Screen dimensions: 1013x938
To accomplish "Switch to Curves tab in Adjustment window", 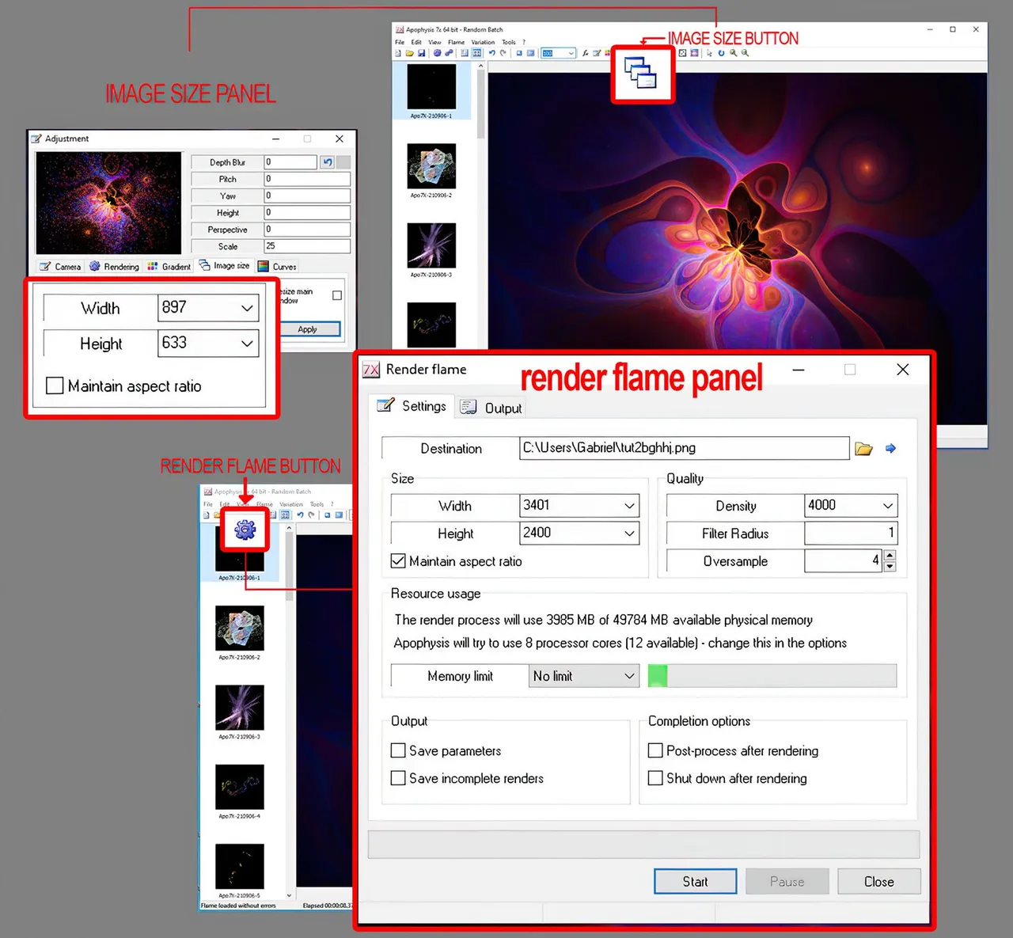I will pos(277,267).
